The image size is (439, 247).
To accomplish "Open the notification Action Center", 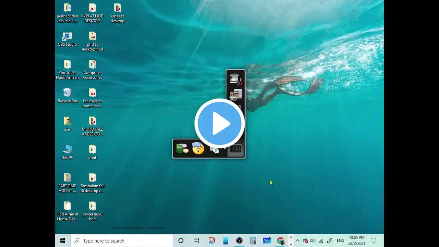I will [374, 241].
